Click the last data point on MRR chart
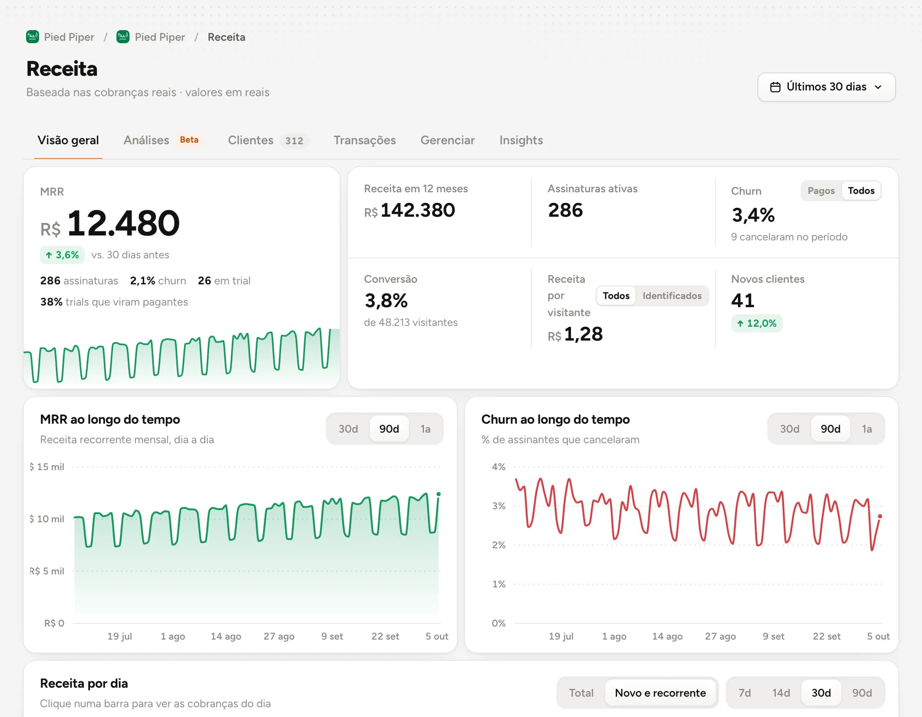Viewport: 922px width, 717px height. 439,494
